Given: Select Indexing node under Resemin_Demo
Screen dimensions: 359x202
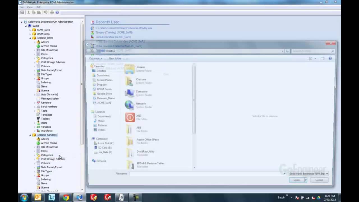Looking at the screenshot, I should coord(46,82).
